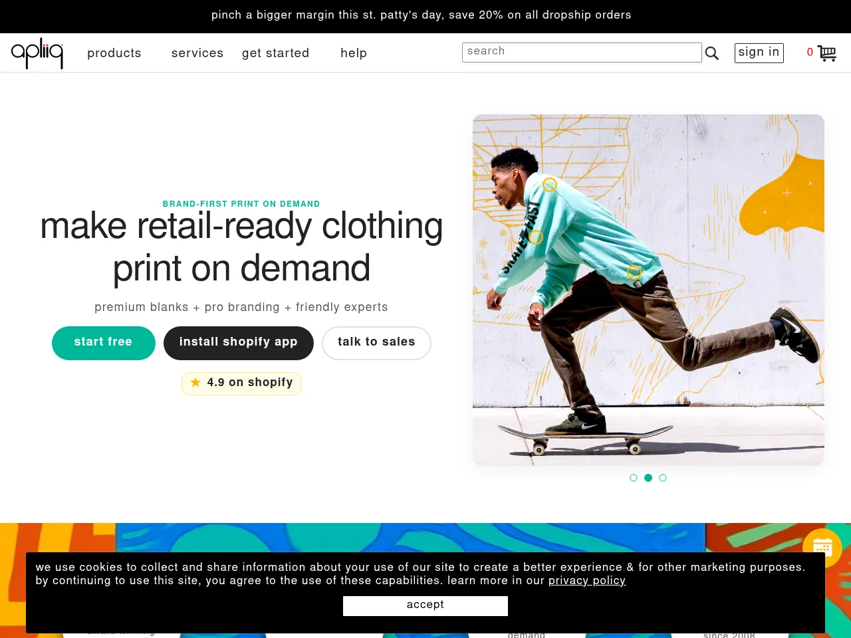
Task: Click the search magnifying glass icon
Action: point(711,53)
